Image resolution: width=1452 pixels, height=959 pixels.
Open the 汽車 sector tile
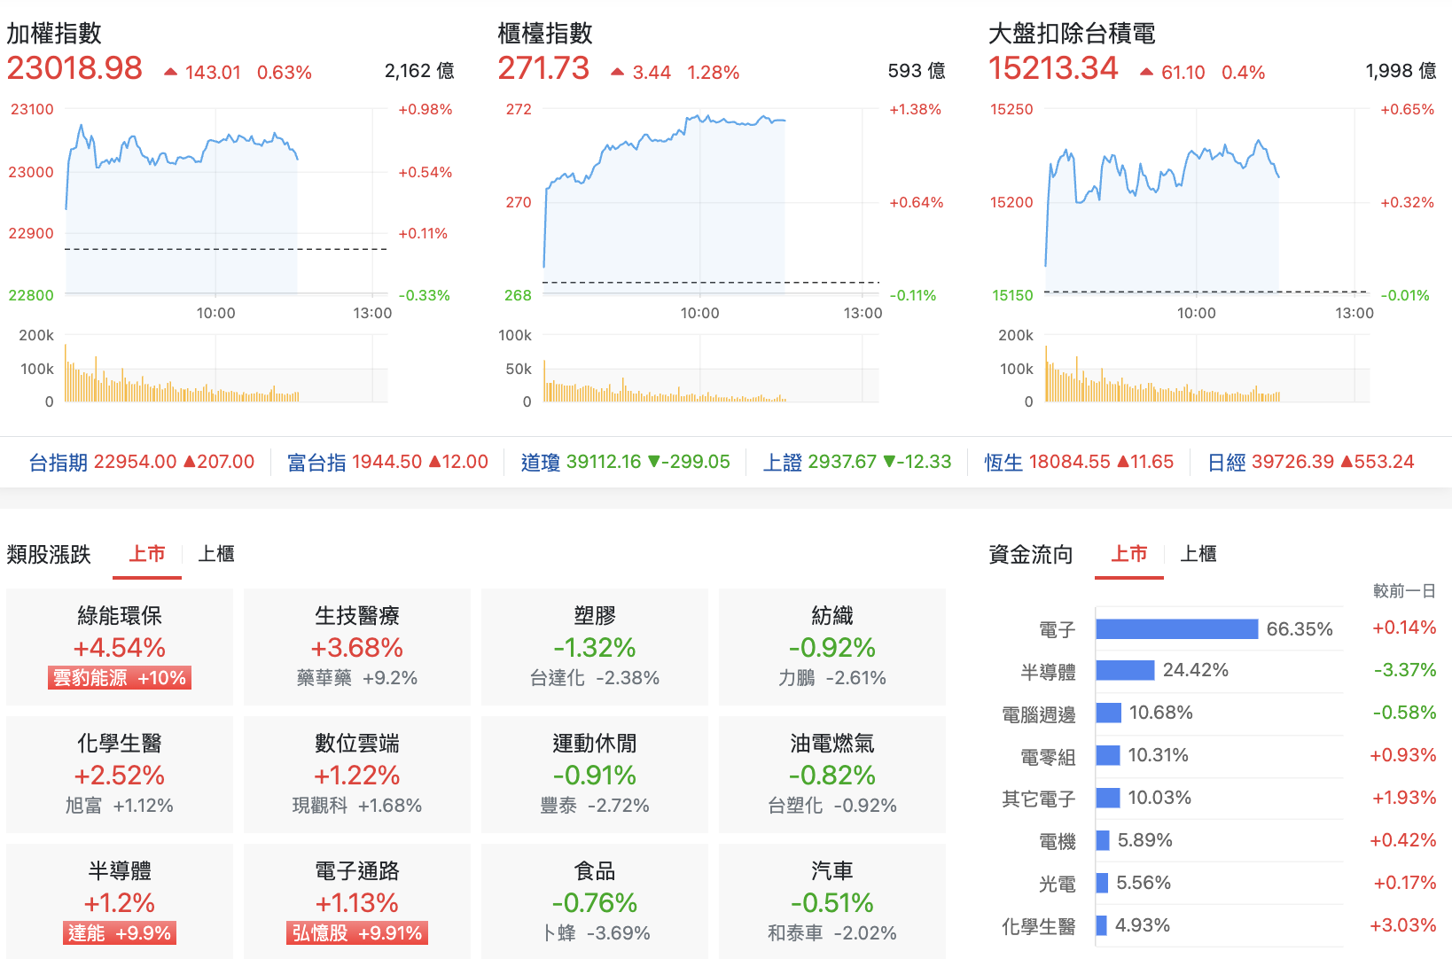point(832,901)
